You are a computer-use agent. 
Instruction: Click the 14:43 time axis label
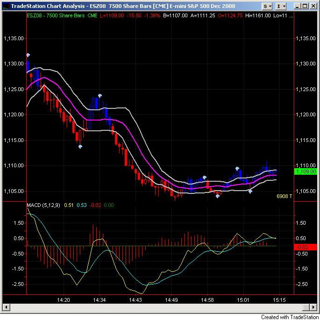click(135, 300)
